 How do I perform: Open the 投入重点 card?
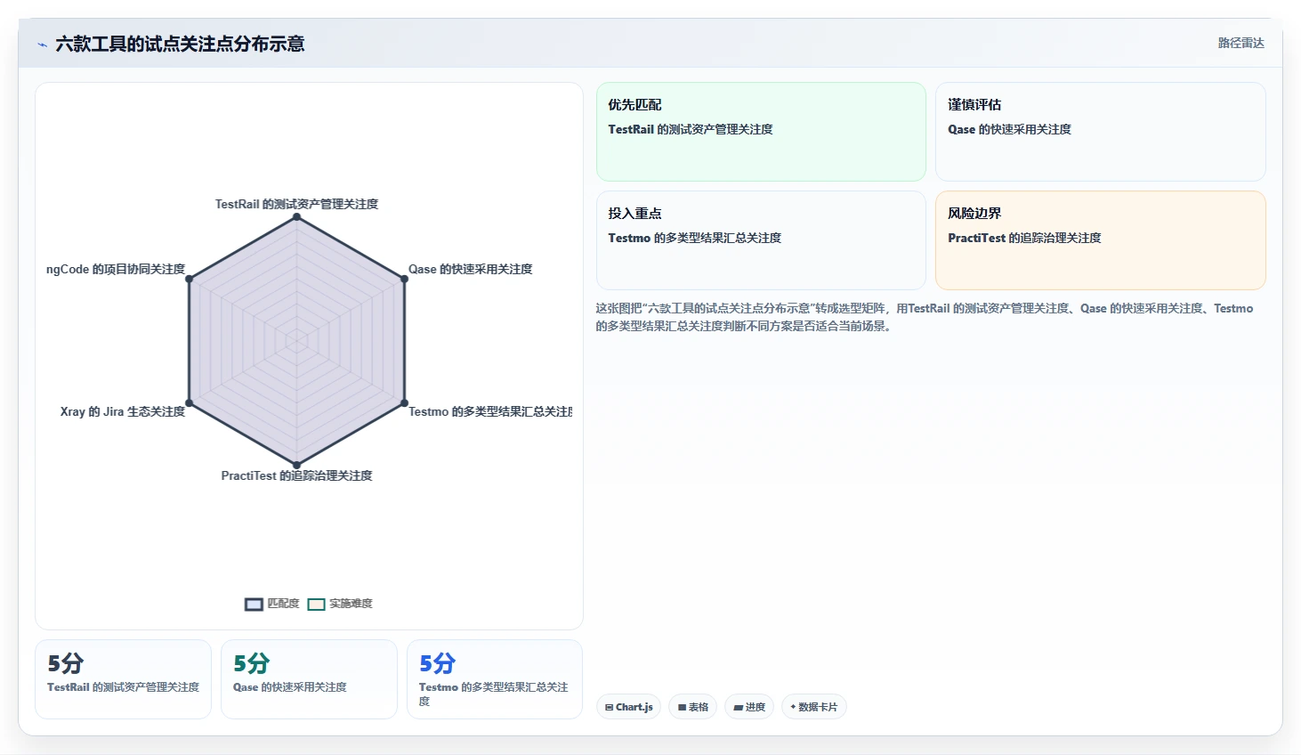[761, 240]
